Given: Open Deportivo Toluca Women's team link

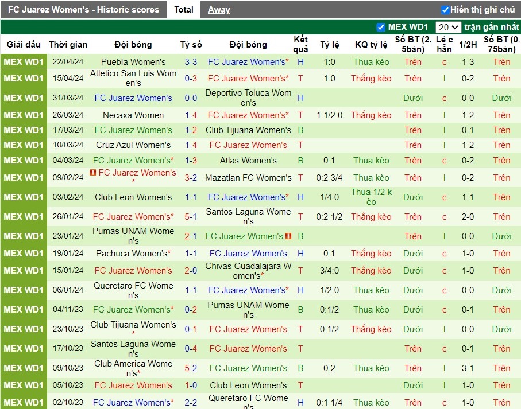Looking at the screenshot, I should point(248,98).
